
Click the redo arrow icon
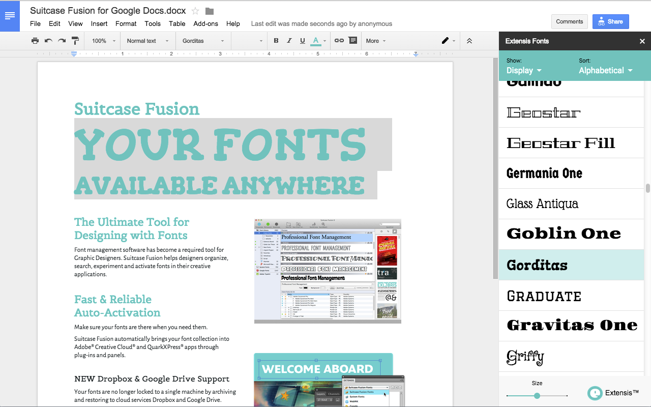click(62, 41)
